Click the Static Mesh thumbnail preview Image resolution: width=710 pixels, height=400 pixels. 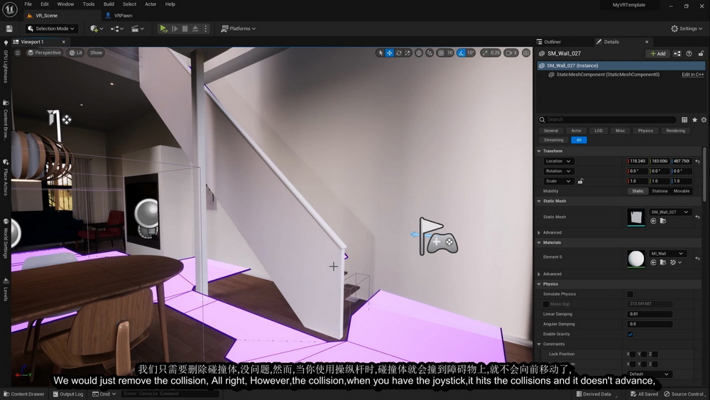pyautogui.click(x=635, y=217)
